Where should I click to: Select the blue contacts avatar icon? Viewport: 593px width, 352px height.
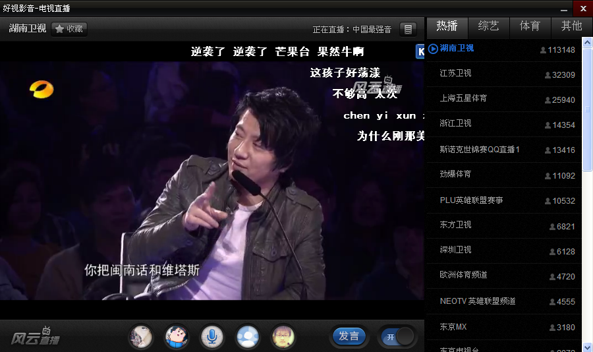pos(247,337)
